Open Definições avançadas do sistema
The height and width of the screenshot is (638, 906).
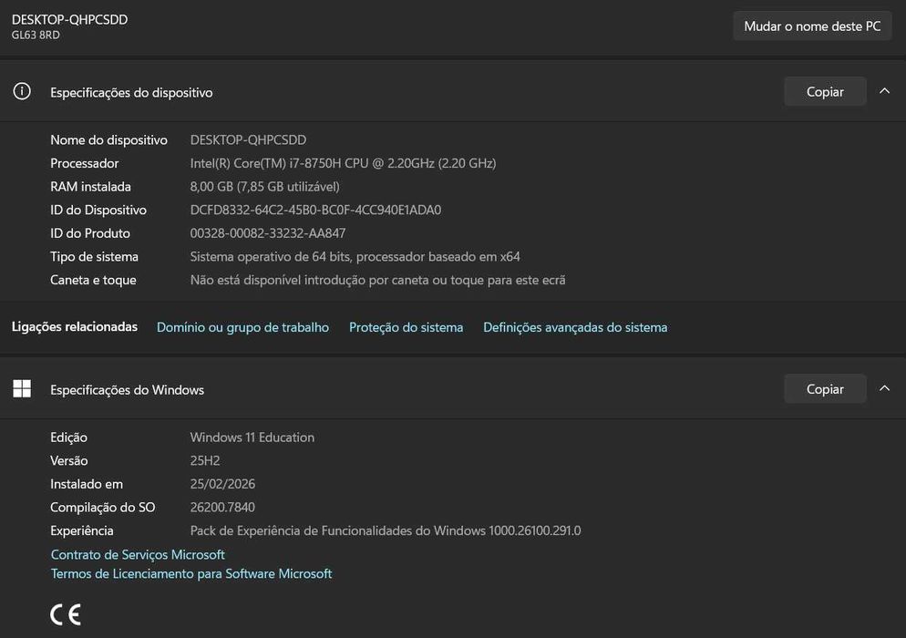(x=575, y=327)
